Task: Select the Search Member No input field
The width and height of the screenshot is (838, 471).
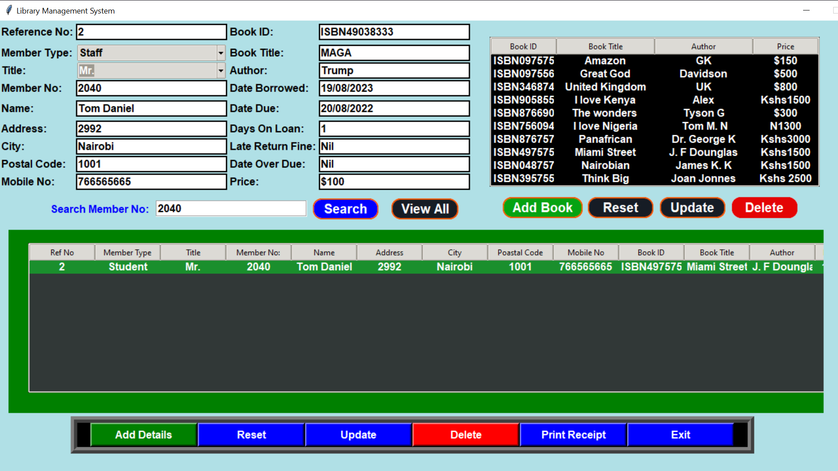Action: click(x=231, y=208)
